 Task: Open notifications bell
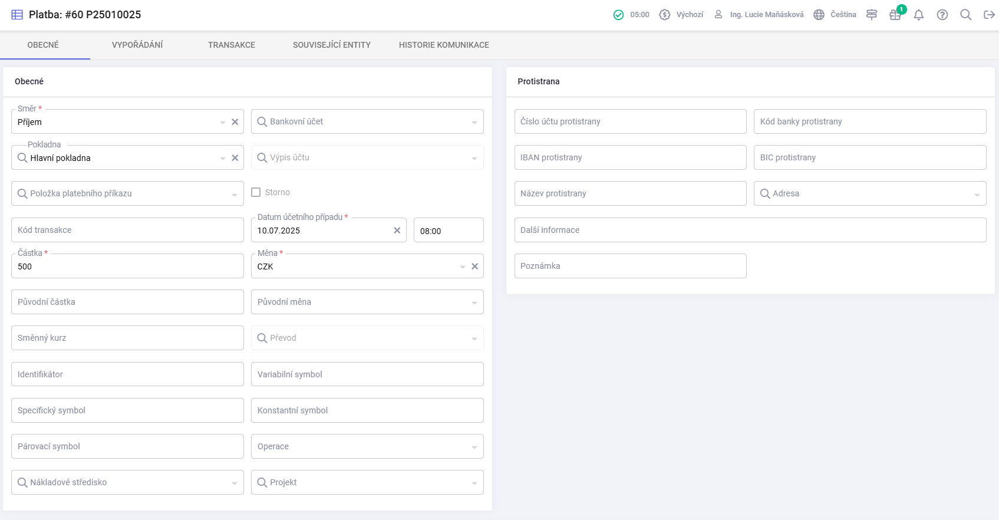click(919, 15)
